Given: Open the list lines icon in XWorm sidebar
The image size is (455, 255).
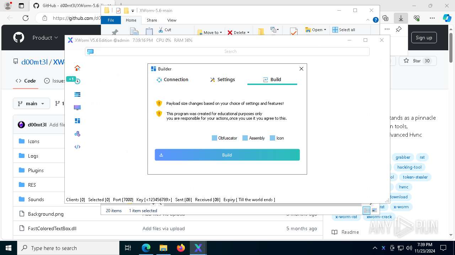Looking at the screenshot, I should pyautogui.click(x=77, y=94).
